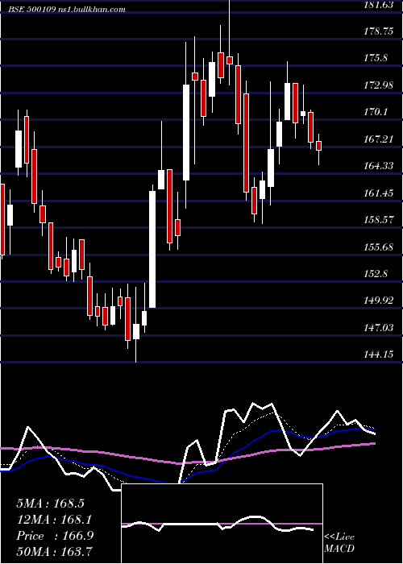403x564 pixels.
Task: Select the 147.03 price axis label
Action: 380,328
